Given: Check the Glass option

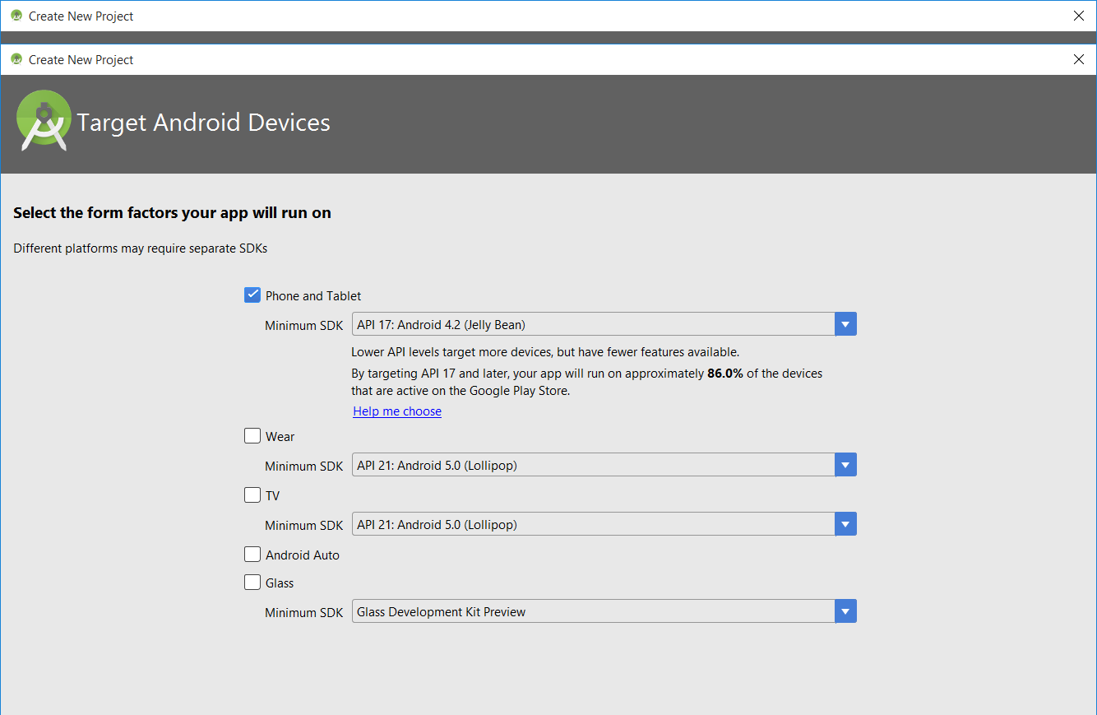Looking at the screenshot, I should [252, 582].
